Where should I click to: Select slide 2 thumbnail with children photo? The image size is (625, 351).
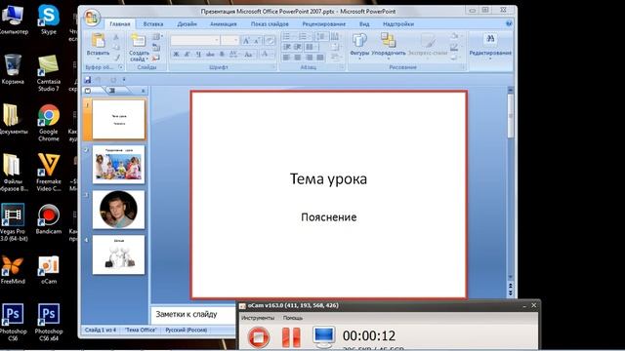click(118, 165)
